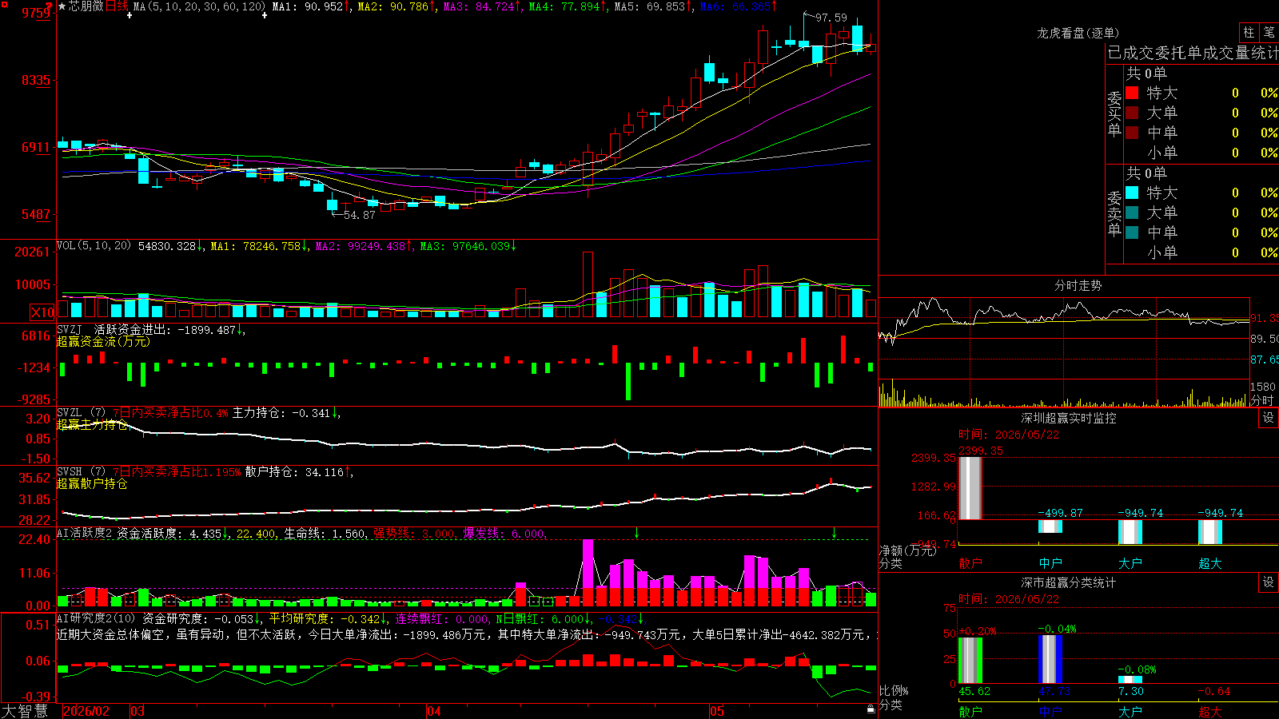Image resolution: width=1279 pixels, height=719 pixels.
Task: Click the teal 中单 sell-order swatch
Action: [1132, 232]
